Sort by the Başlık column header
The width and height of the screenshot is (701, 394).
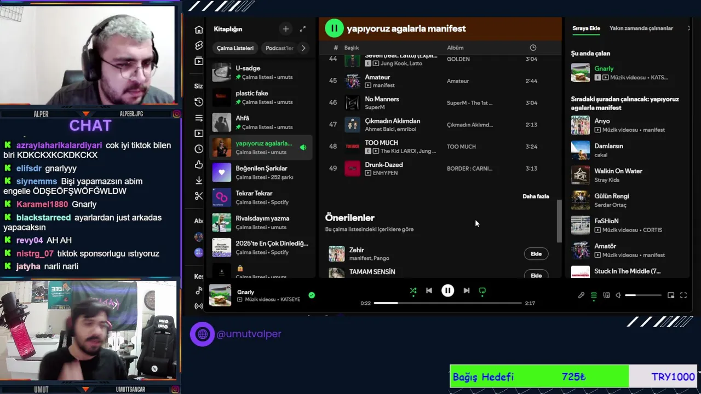click(351, 48)
